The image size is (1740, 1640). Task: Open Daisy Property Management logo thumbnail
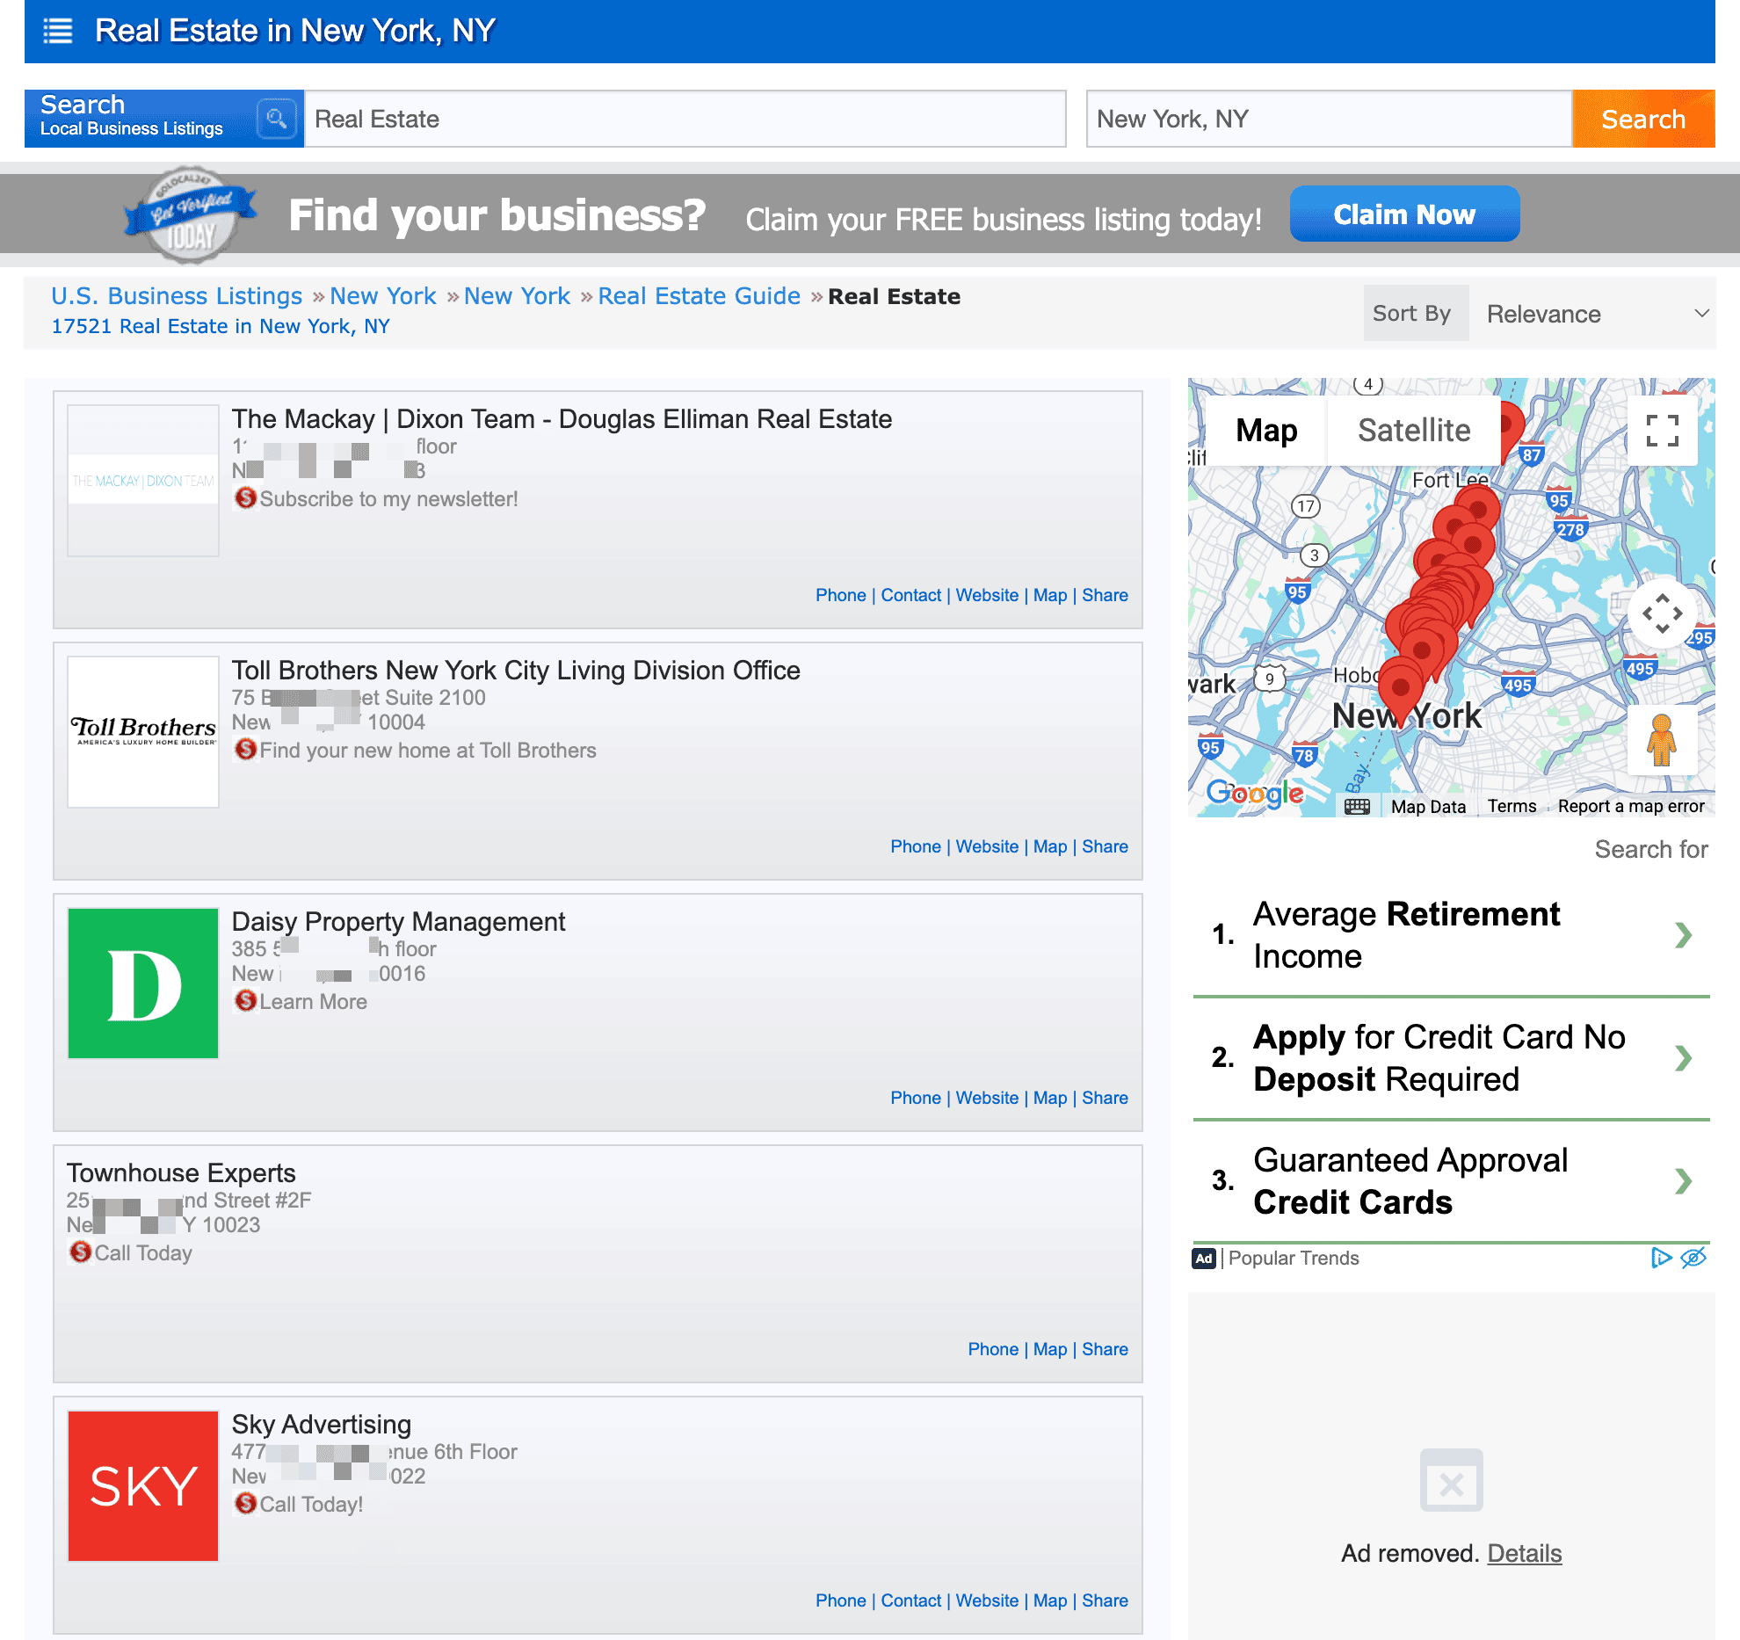pyautogui.click(x=143, y=983)
